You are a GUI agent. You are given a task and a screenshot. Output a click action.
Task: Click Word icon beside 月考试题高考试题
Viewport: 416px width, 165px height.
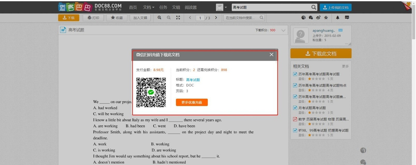click(295, 108)
